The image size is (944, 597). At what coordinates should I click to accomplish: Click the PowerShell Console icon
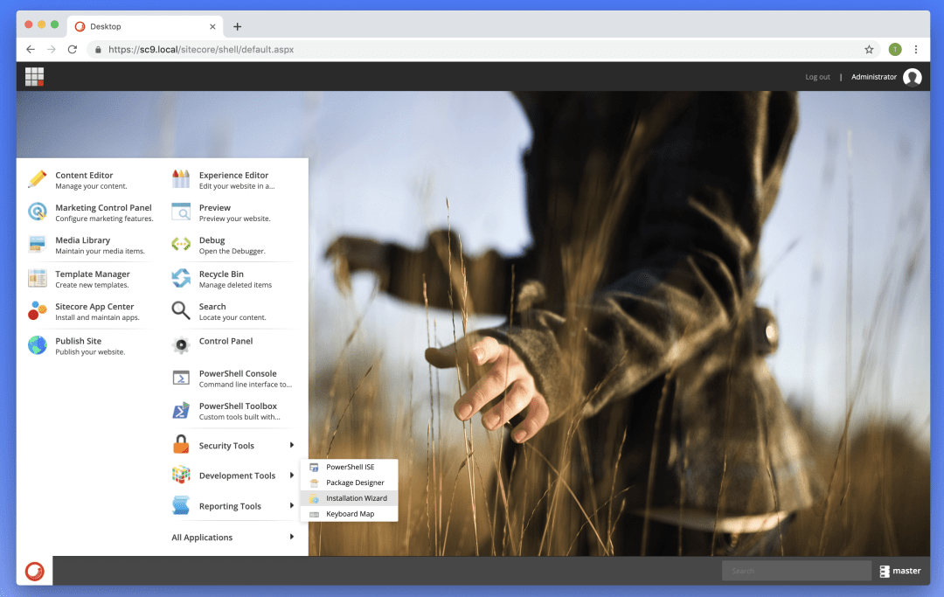tap(181, 378)
